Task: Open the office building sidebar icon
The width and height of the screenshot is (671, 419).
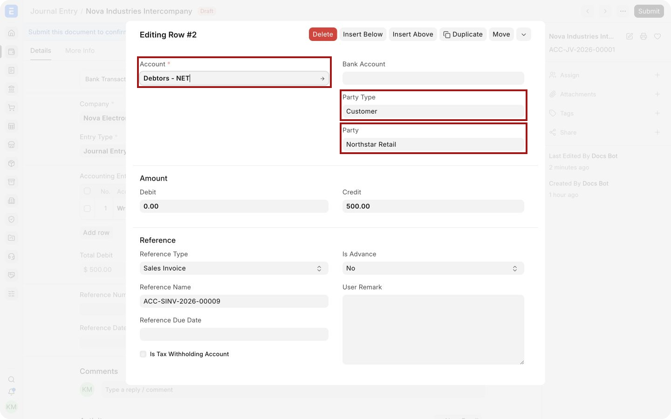Action: pyautogui.click(x=12, y=201)
